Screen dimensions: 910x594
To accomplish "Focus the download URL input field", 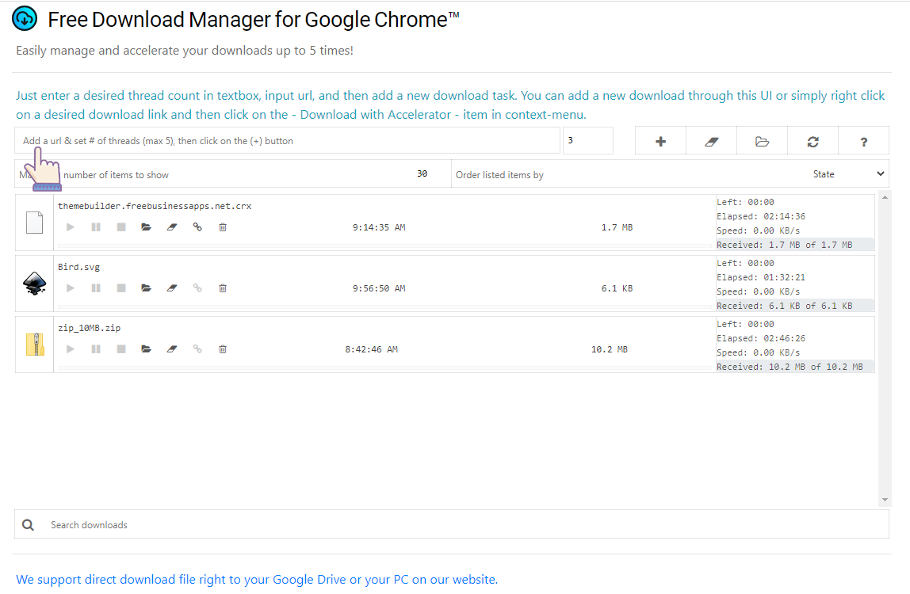I will point(287,141).
